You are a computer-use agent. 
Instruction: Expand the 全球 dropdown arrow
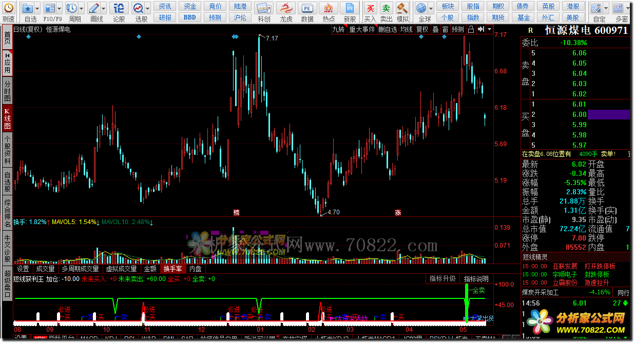[x=431, y=8]
